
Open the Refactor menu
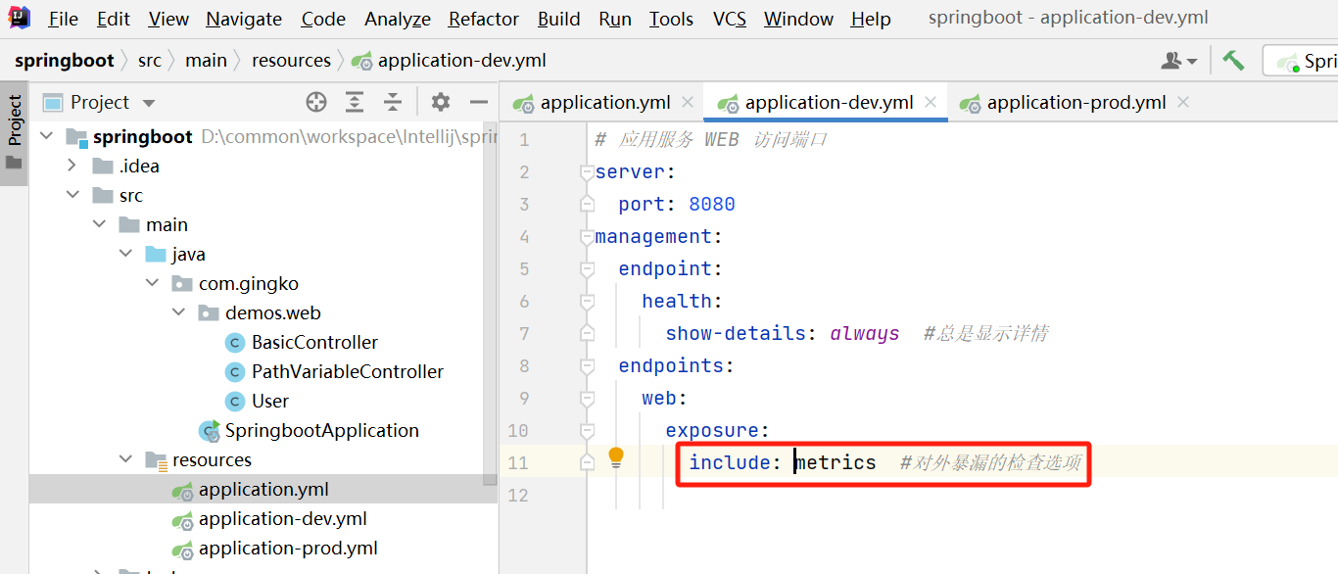click(x=484, y=19)
